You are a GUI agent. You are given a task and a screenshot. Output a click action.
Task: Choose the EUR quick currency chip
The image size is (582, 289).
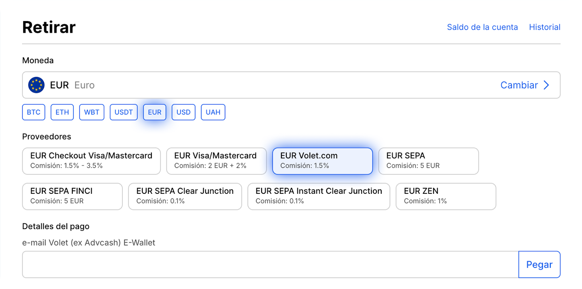[x=155, y=112]
